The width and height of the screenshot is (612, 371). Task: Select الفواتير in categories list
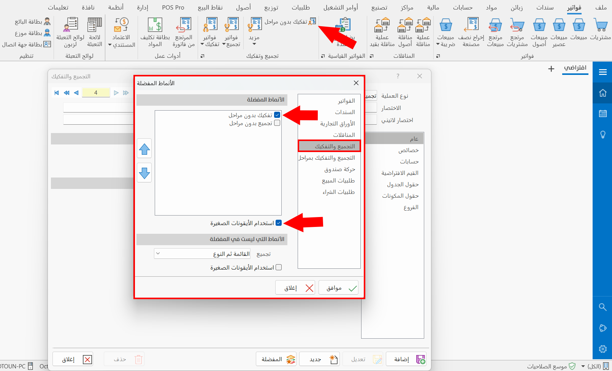(x=329, y=101)
